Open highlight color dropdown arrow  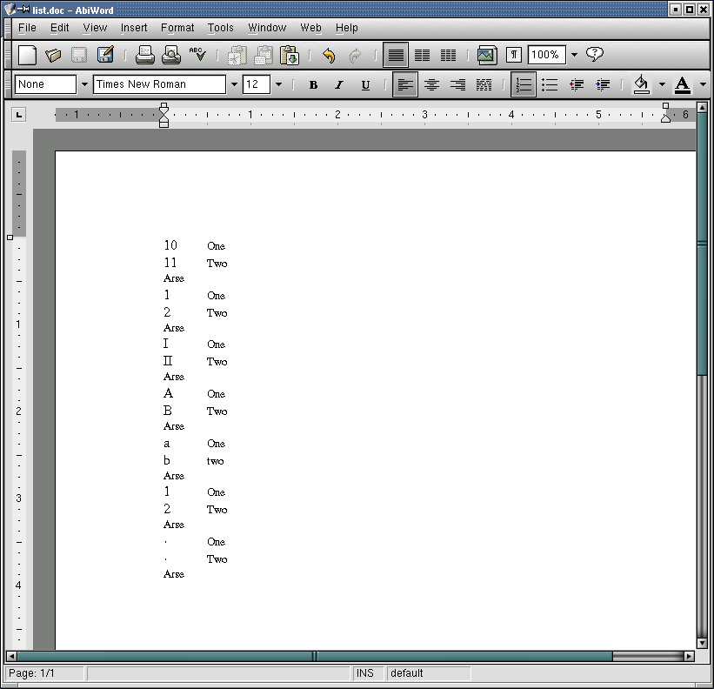tap(662, 84)
